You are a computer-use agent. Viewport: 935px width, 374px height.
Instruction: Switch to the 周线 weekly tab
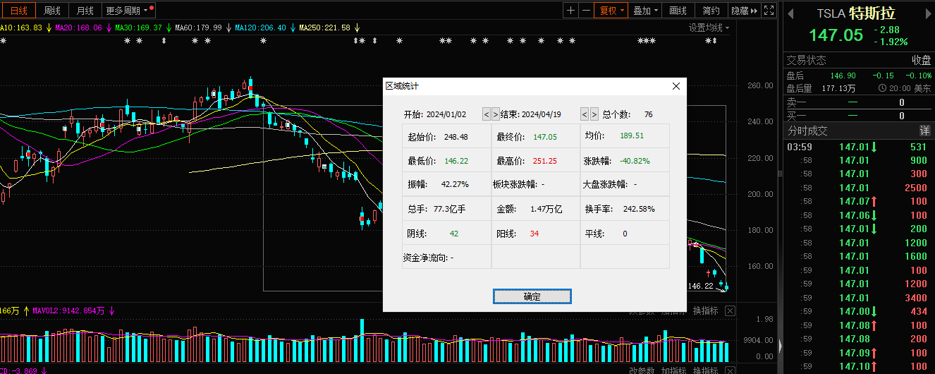pos(51,11)
